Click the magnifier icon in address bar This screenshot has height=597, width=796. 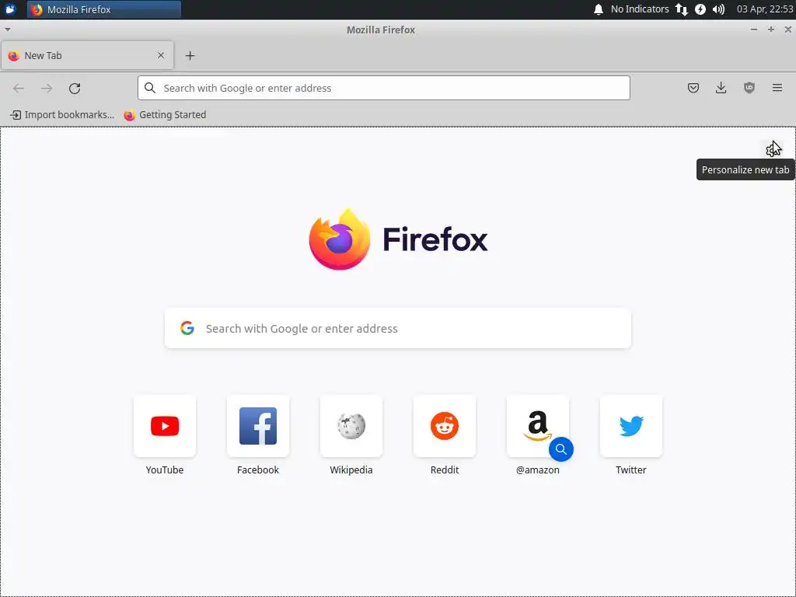click(150, 88)
